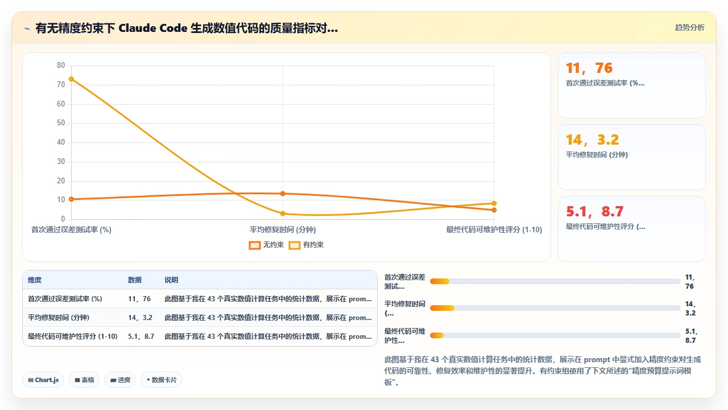Click the 14, 3.2 value beside the second progress bar
Viewport: 728px width, 410px height.
point(690,309)
